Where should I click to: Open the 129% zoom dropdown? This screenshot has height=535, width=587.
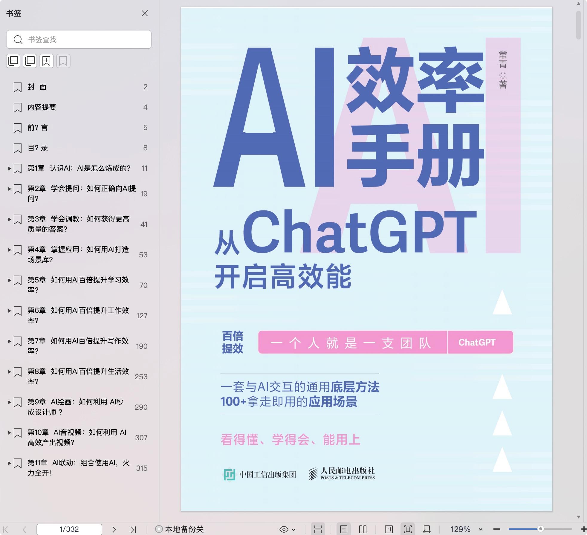pyautogui.click(x=481, y=530)
